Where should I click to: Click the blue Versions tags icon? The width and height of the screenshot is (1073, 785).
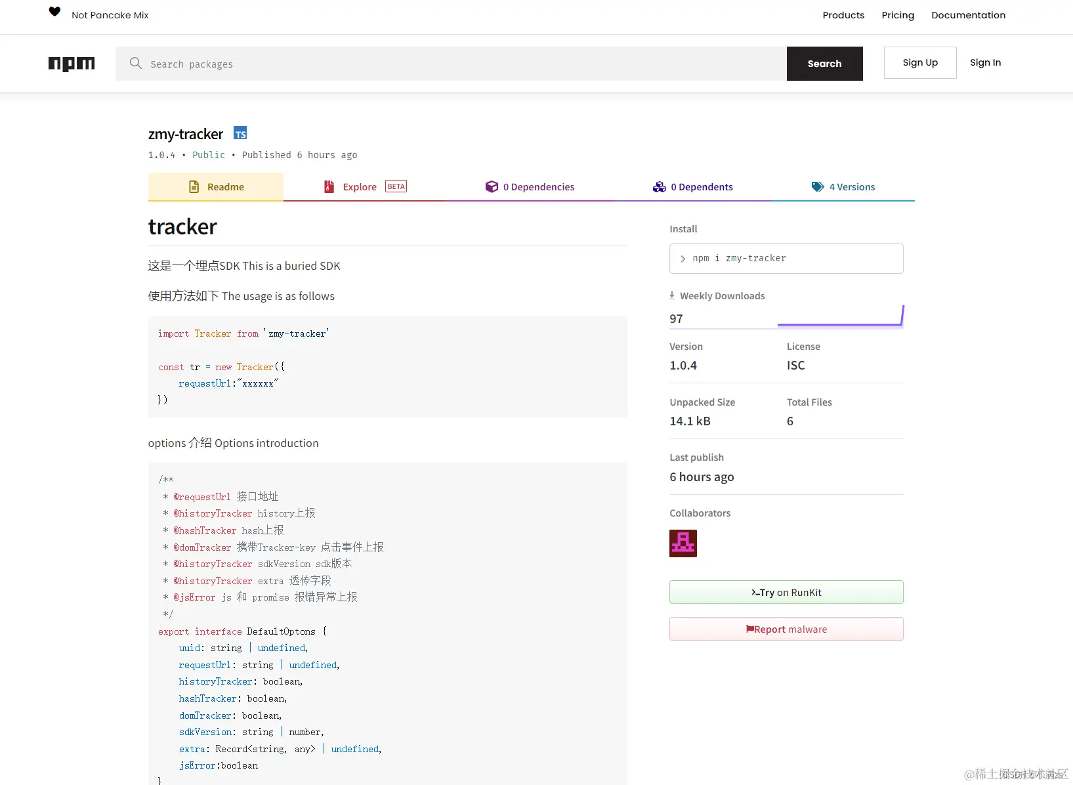(818, 187)
